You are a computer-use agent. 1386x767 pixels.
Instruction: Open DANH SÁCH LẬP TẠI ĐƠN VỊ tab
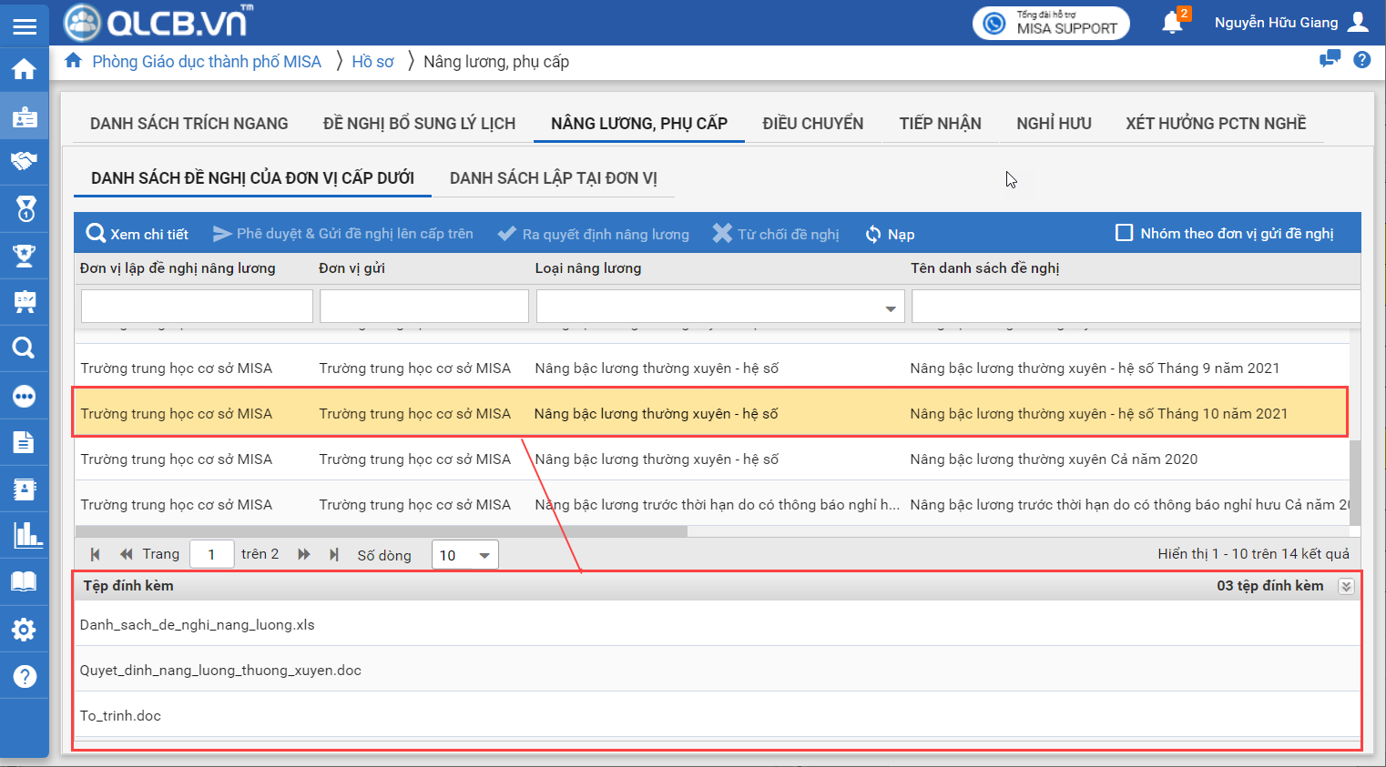click(553, 178)
